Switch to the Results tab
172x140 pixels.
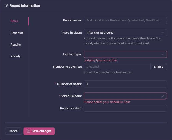point(16,45)
